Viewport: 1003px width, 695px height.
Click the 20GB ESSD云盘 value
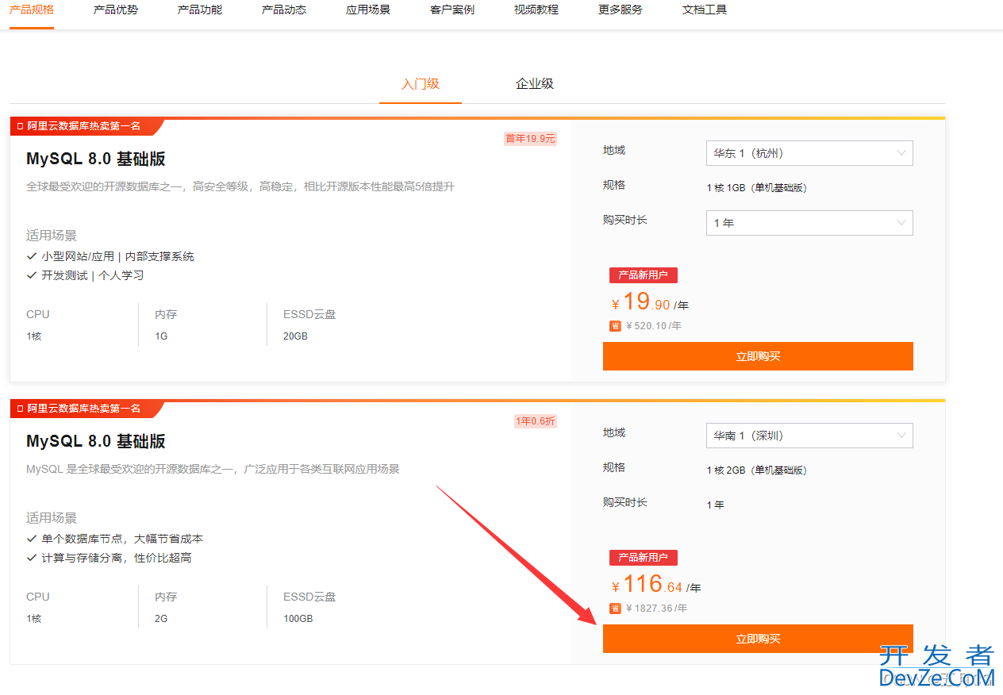click(x=295, y=336)
